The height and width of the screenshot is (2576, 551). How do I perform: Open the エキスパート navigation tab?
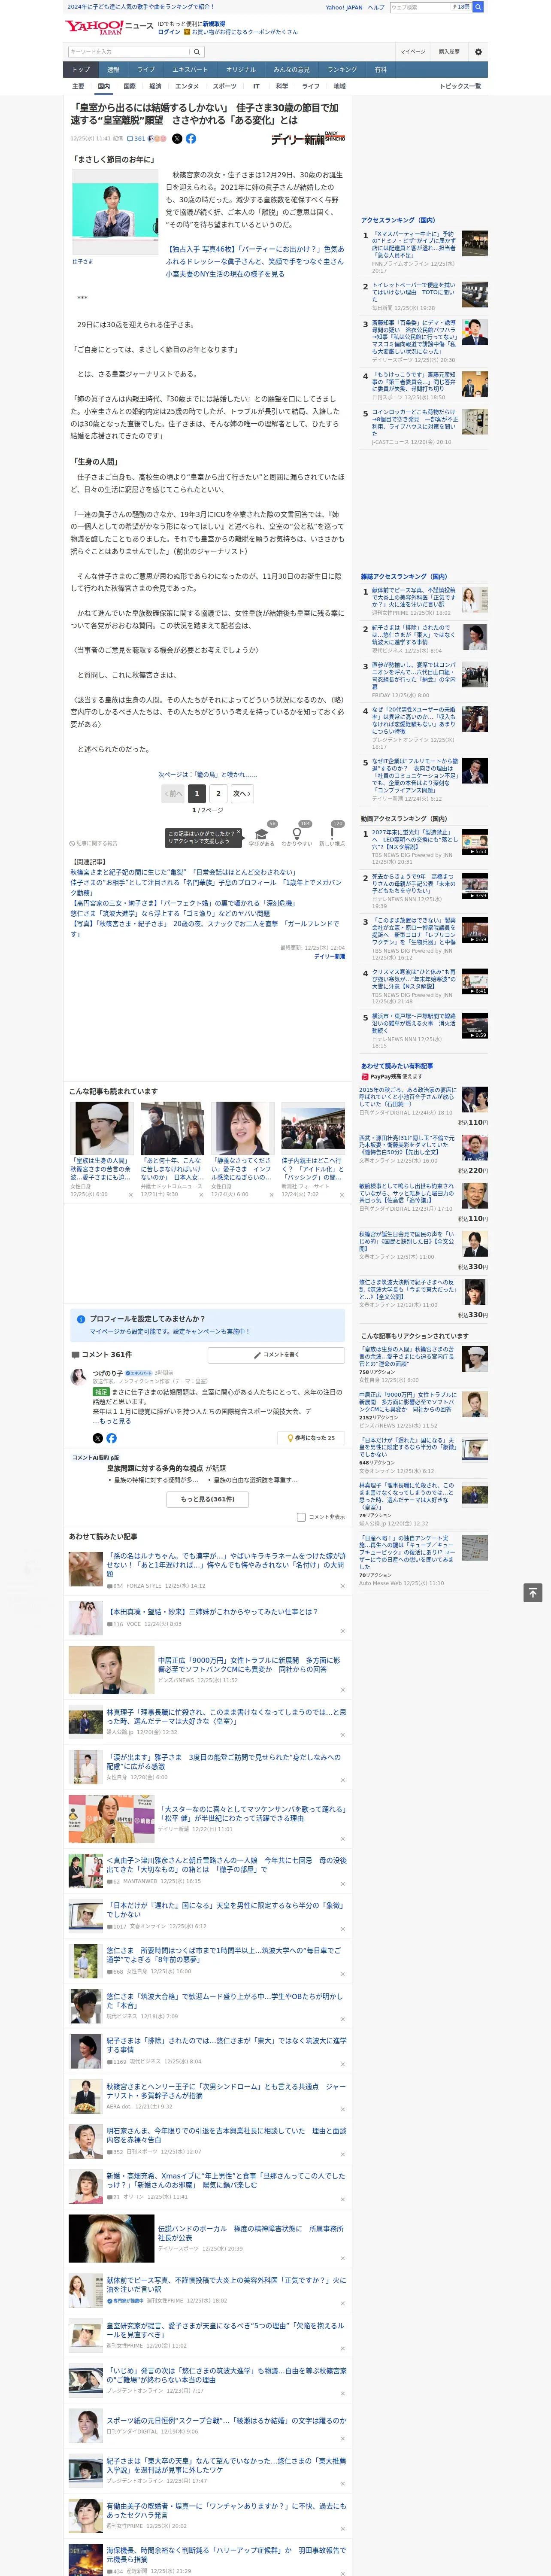[190, 70]
